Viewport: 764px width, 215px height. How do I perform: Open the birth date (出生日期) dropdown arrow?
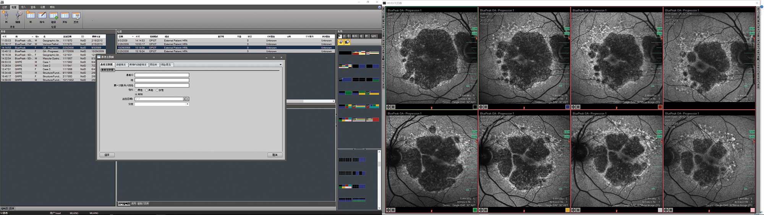coord(187,99)
